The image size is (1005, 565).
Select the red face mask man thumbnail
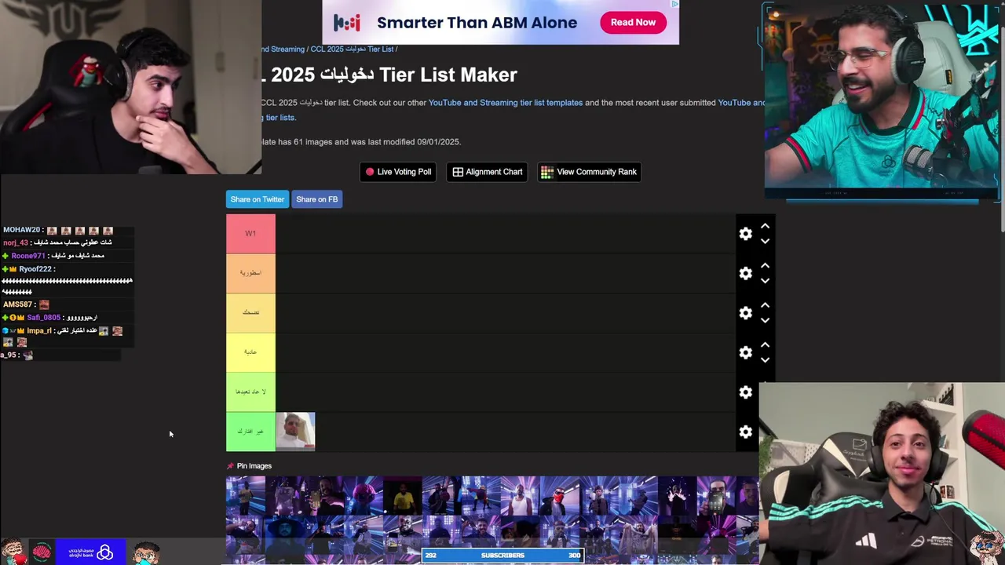pos(560,496)
